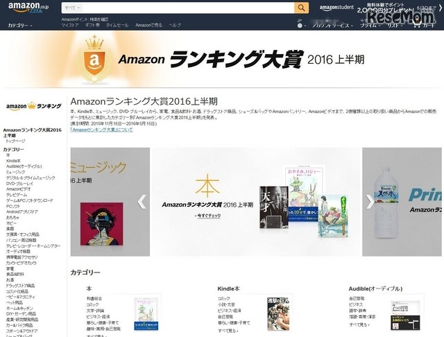Image resolution: width=444 pixels, height=337 pixels.
Task: Click inside the main search field
Action: 188,8
